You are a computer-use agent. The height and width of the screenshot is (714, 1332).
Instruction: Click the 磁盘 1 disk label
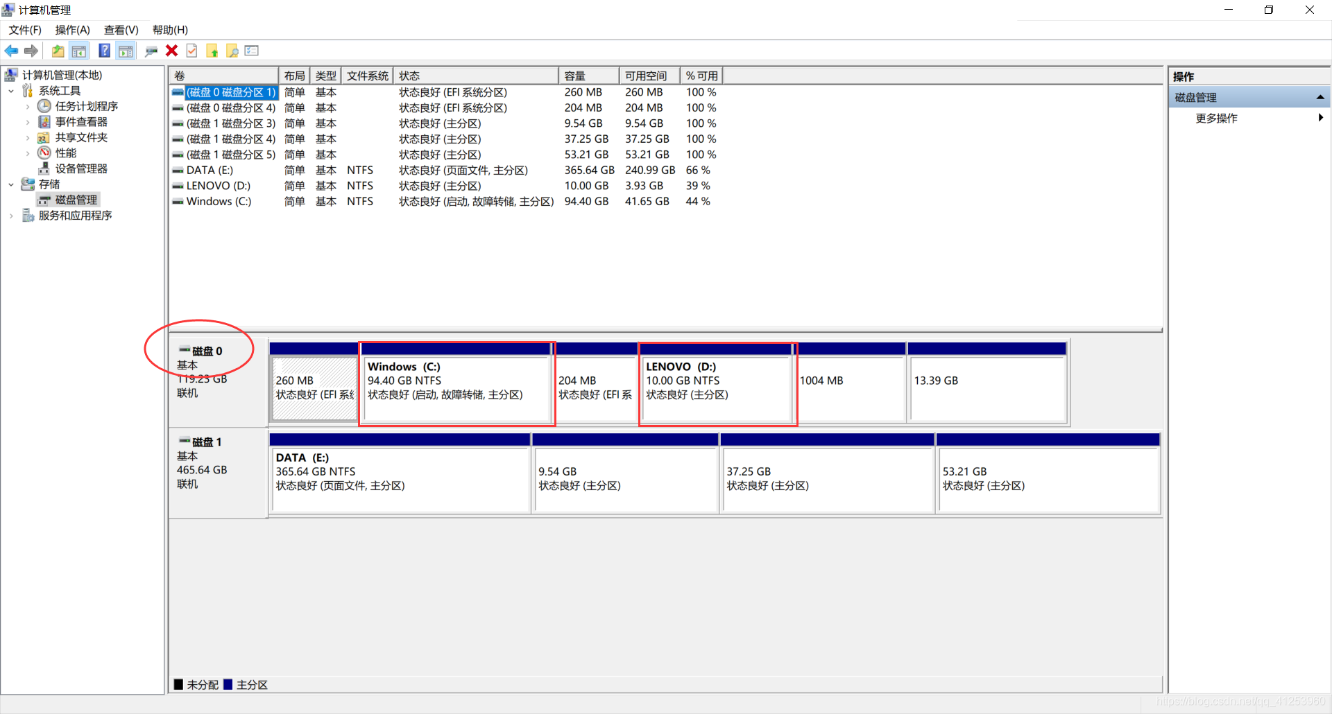click(x=207, y=442)
